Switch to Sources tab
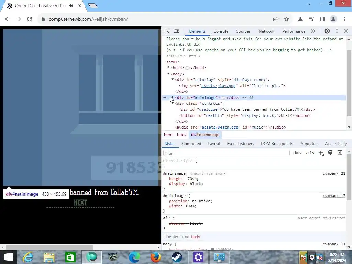 (243, 31)
